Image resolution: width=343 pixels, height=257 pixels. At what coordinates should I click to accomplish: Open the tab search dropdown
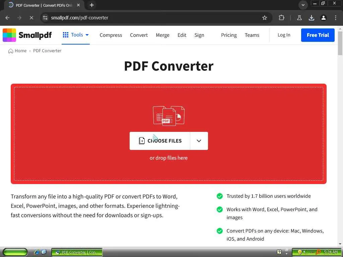point(303,5)
